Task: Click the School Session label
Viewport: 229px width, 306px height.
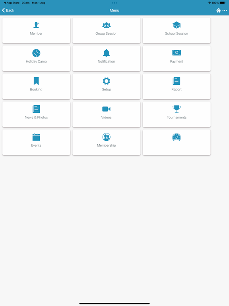Action: click(x=177, y=33)
